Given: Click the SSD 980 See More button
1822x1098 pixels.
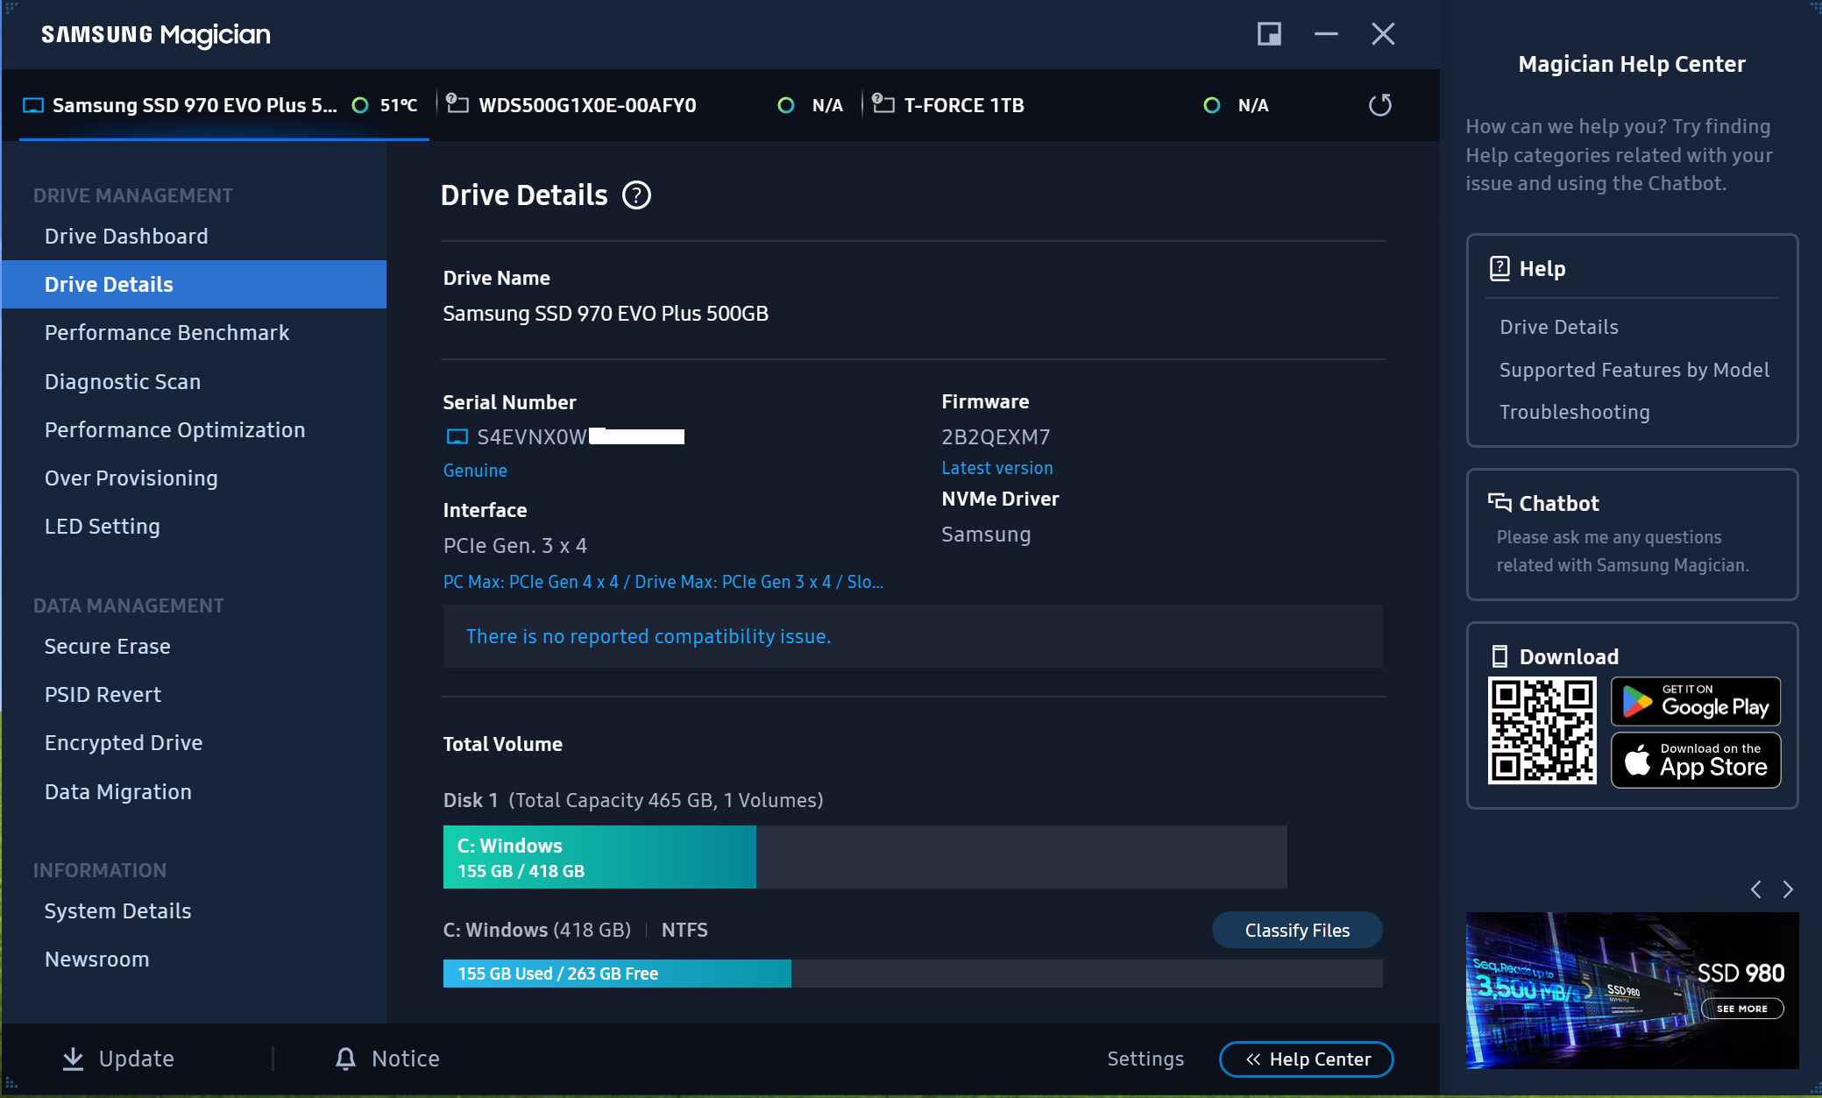Looking at the screenshot, I should point(1742,1009).
